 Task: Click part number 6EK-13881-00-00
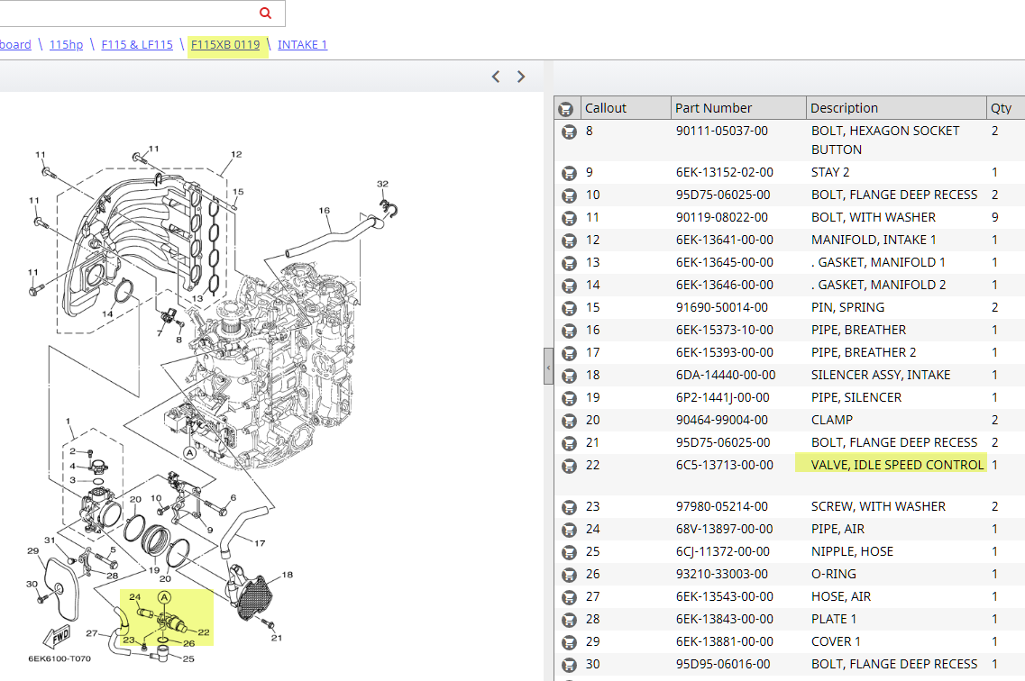pyautogui.click(x=724, y=641)
